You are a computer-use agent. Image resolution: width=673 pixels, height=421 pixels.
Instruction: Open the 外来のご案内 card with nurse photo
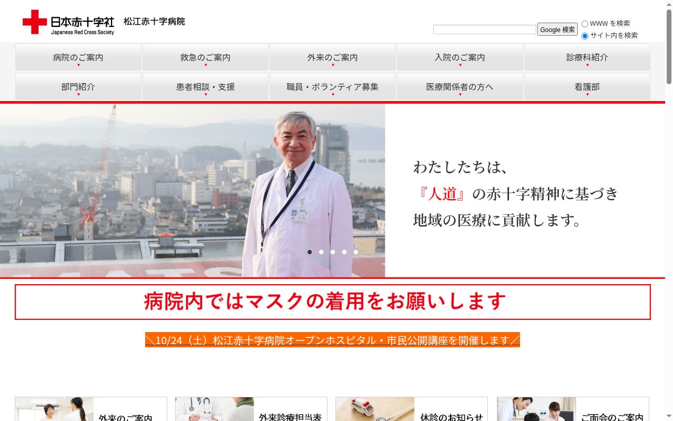91,409
